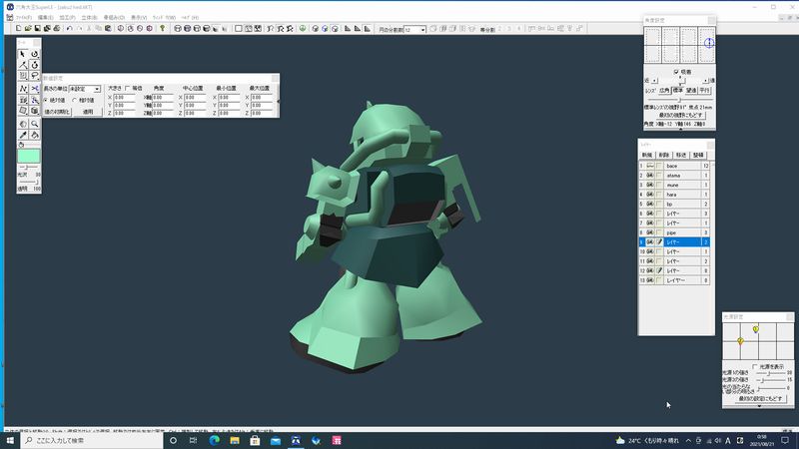Click the empty square display icon in toolbar
The image size is (799, 449).
(x=238, y=29)
